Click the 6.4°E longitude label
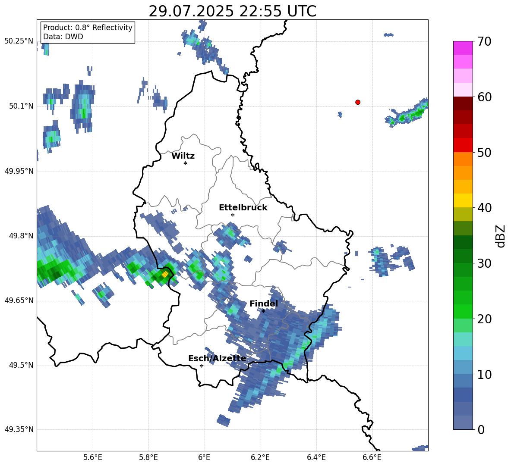This screenshot has height=466, width=511. [x=316, y=457]
